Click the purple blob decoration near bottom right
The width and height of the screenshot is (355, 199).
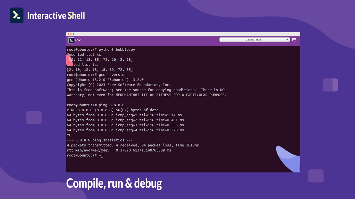316,175
